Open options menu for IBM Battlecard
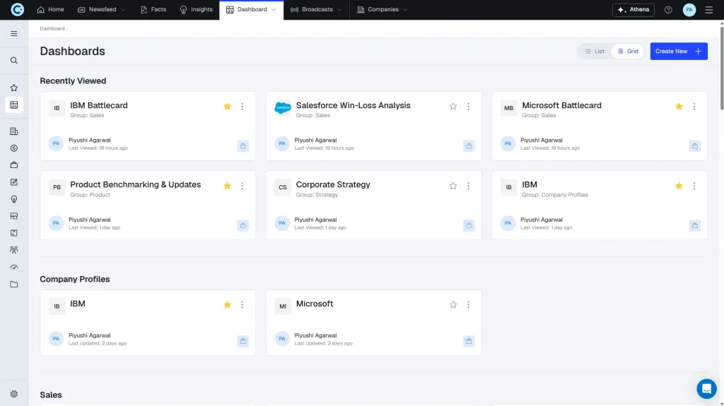 point(242,107)
